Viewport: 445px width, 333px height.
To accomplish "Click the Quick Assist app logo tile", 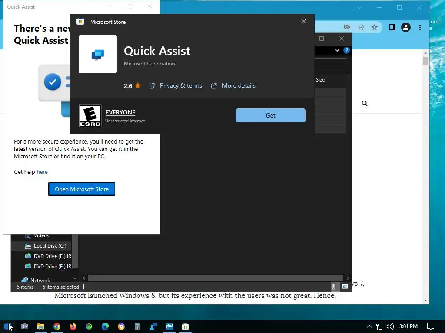I will click(98, 54).
